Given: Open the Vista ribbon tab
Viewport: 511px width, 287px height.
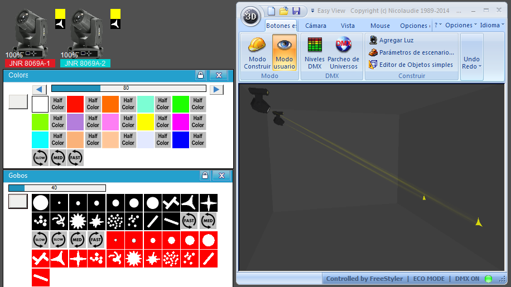Looking at the screenshot, I should pyautogui.click(x=348, y=26).
